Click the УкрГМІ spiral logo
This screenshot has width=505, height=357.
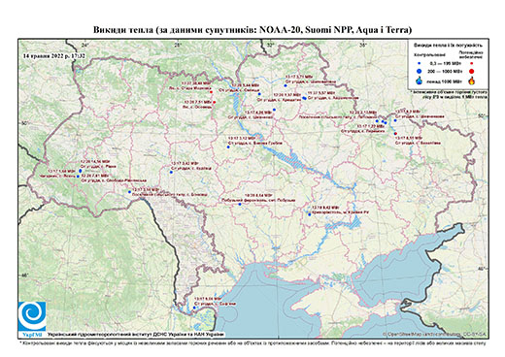(x=32, y=316)
